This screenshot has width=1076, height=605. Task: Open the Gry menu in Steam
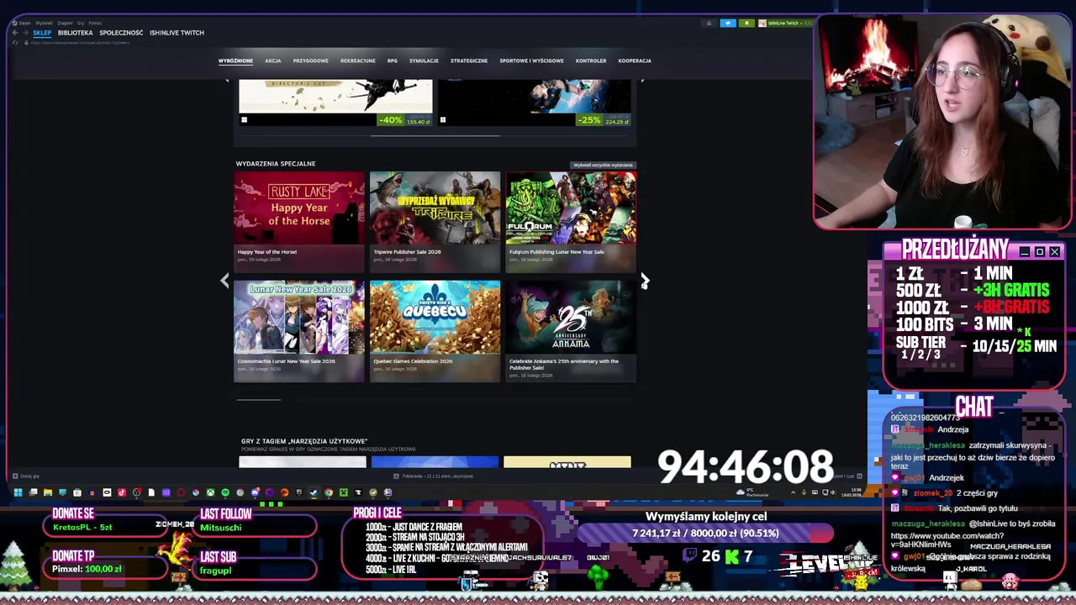point(81,23)
